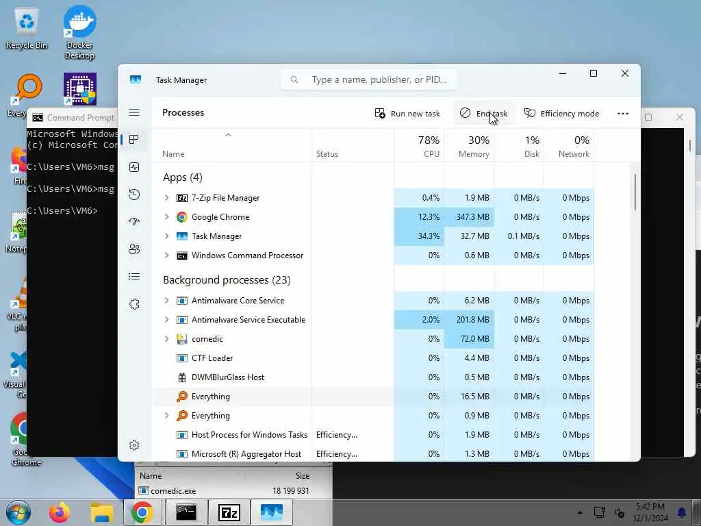Viewport: 701px width, 526px height.
Task: Click the Start button orb
Action: click(18, 512)
